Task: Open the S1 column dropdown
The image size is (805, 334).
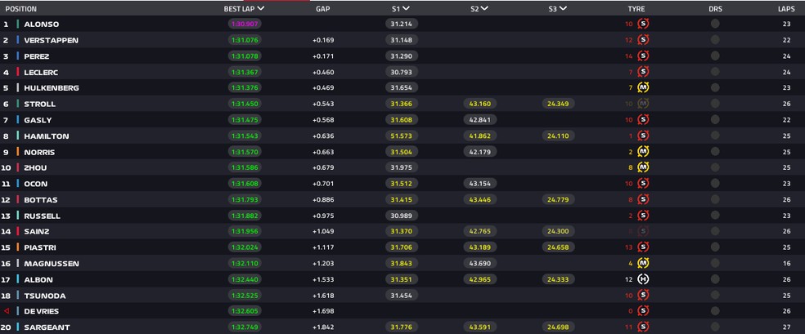Action: [x=406, y=9]
